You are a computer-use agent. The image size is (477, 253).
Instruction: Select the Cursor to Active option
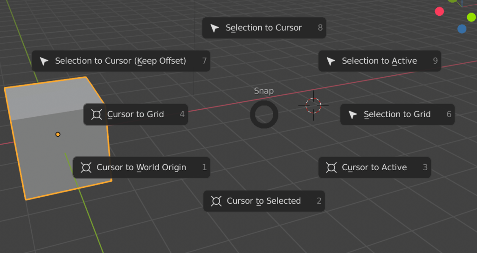pos(374,167)
